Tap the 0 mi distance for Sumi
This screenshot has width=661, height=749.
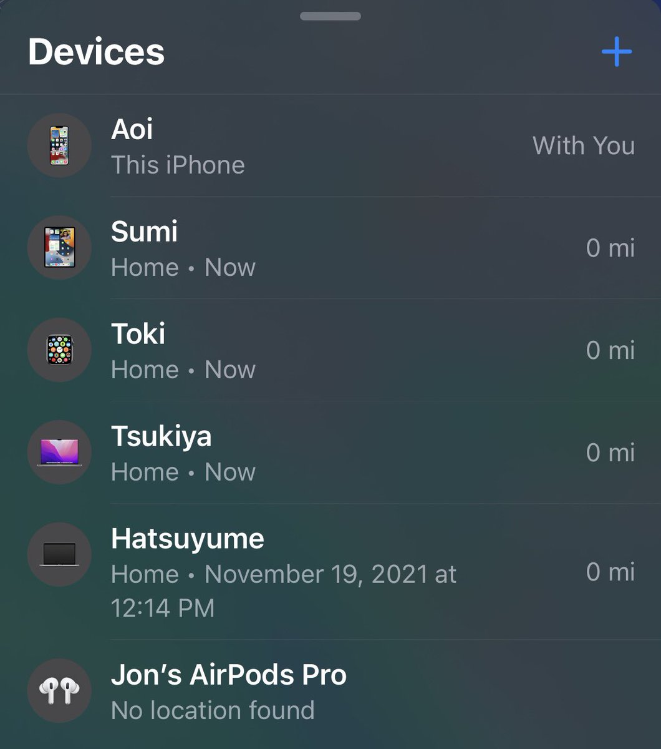[x=610, y=248]
